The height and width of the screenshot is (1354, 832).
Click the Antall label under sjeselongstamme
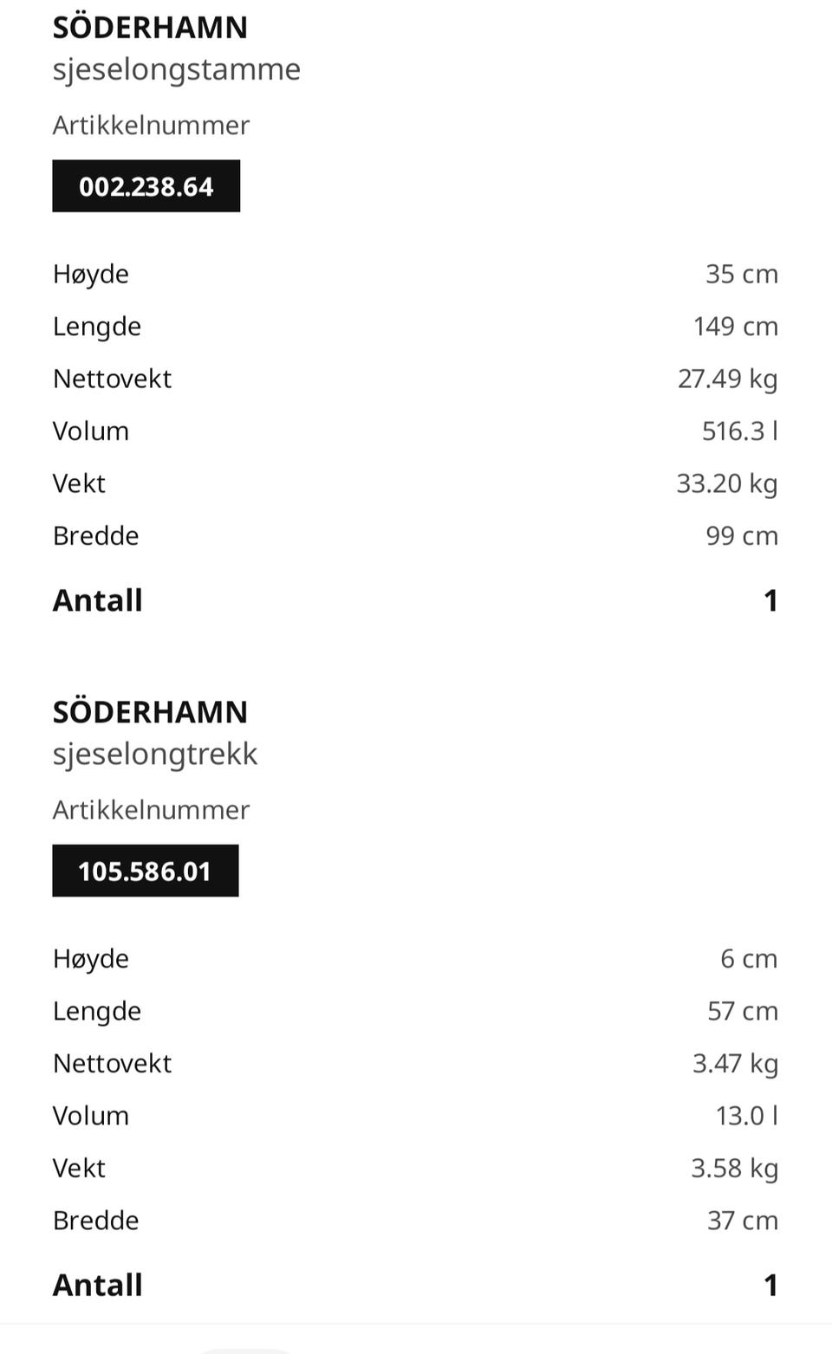97,600
